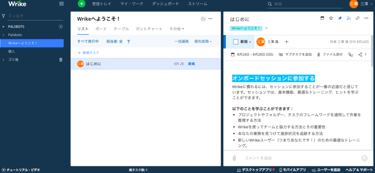Open すべて実行中 status filter
Screen dimensions: 375x173
click(88, 42)
